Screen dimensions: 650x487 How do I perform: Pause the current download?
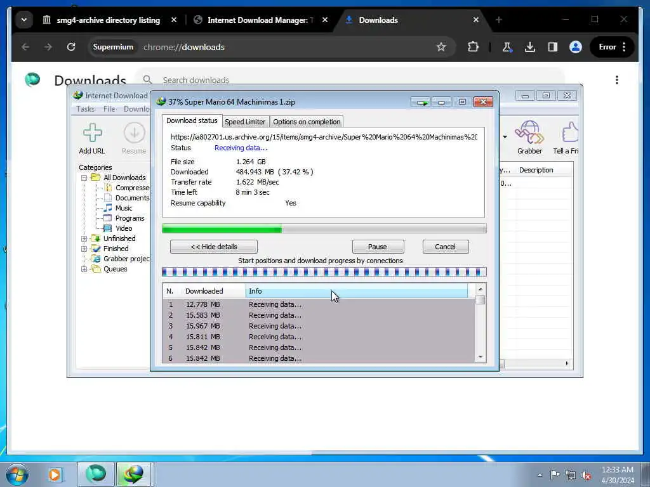click(378, 247)
